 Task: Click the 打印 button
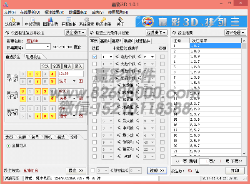pyautogui.click(x=235, y=171)
